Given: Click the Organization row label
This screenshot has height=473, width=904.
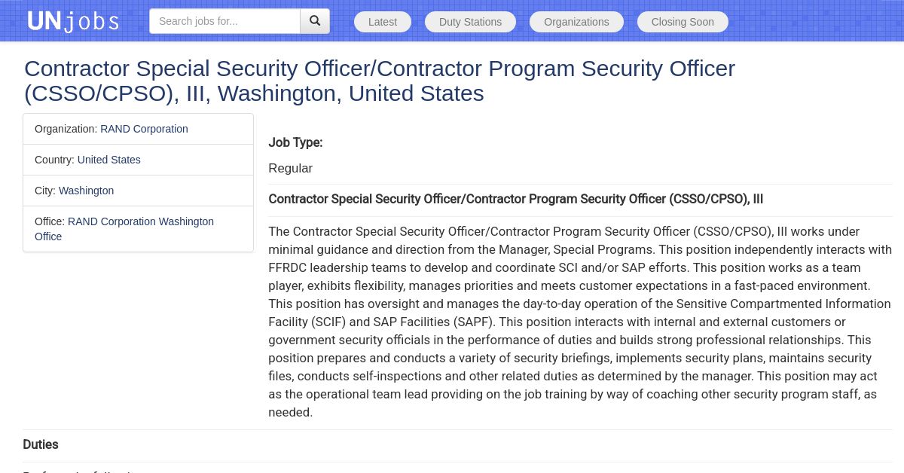Looking at the screenshot, I should pyautogui.click(x=66, y=129).
